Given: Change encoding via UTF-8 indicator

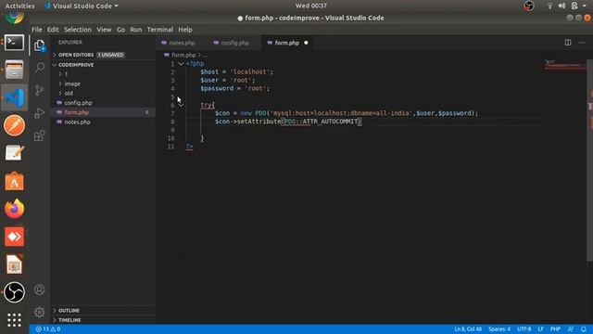Looking at the screenshot, I should click(524, 329).
